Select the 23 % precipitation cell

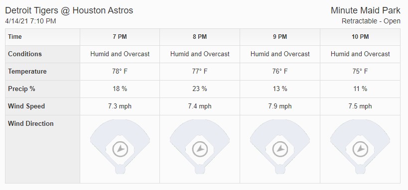point(200,89)
